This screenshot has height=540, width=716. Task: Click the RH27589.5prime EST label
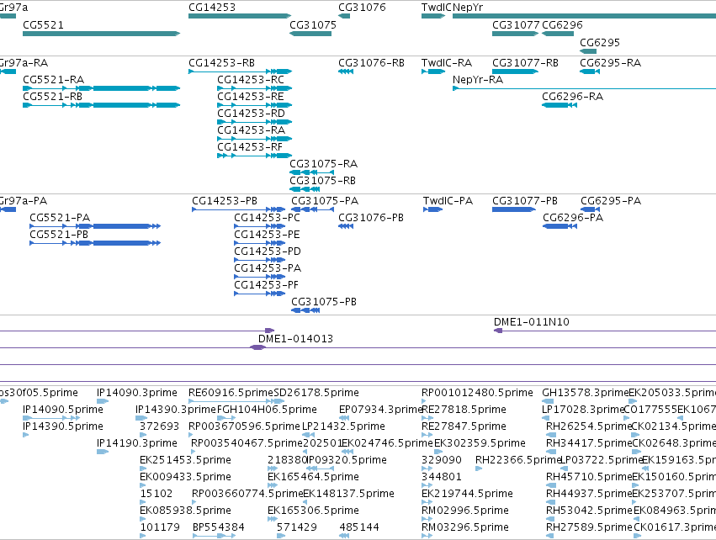[x=589, y=527]
